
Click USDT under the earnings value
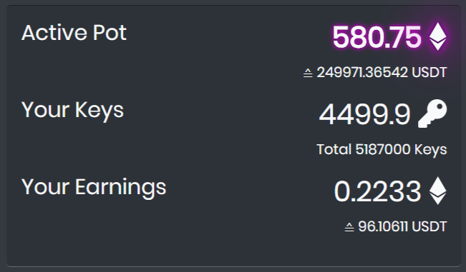click(x=429, y=227)
